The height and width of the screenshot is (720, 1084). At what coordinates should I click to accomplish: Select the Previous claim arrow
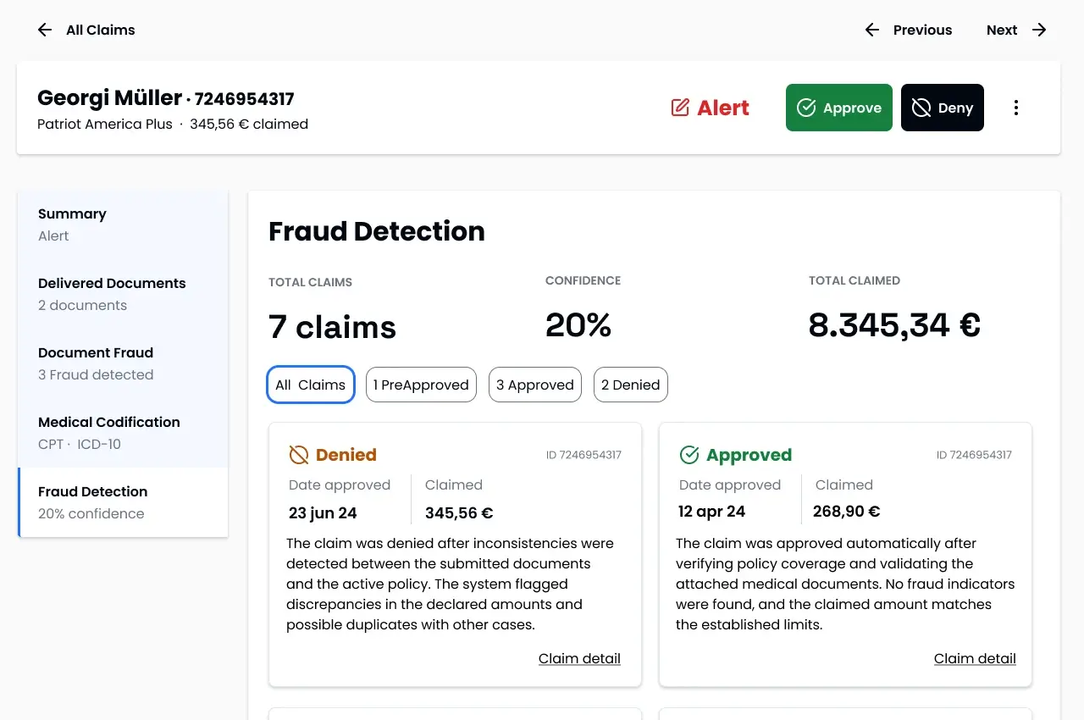tap(871, 30)
